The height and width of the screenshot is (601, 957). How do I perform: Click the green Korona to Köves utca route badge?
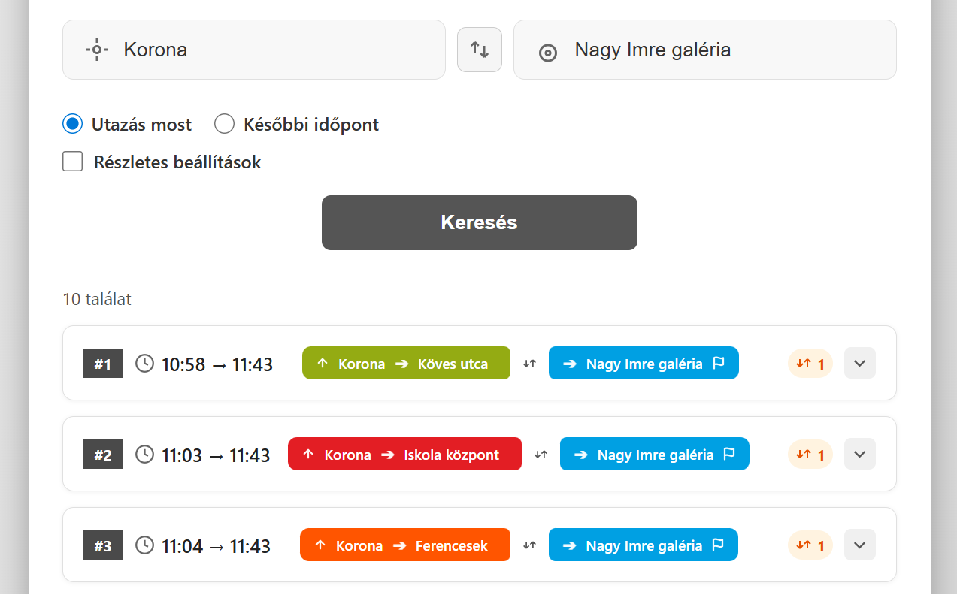(406, 363)
